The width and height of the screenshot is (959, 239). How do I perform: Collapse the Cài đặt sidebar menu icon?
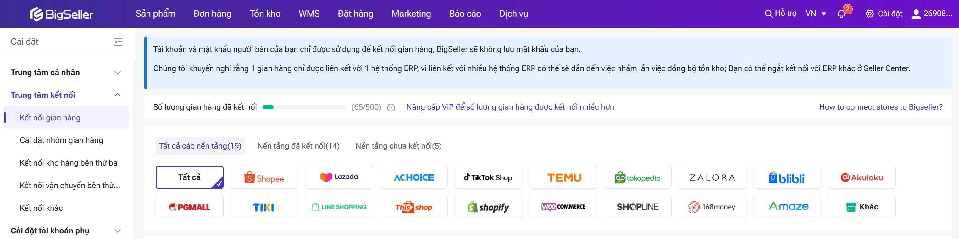(x=118, y=42)
